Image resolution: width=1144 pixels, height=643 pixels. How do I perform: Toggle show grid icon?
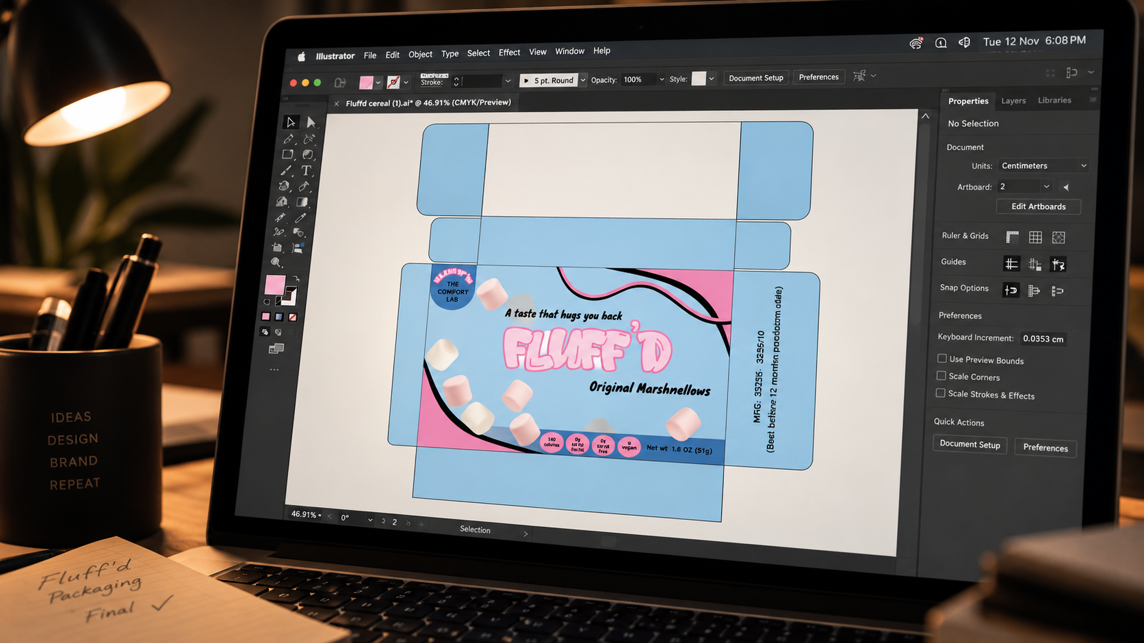(1035, 237)
